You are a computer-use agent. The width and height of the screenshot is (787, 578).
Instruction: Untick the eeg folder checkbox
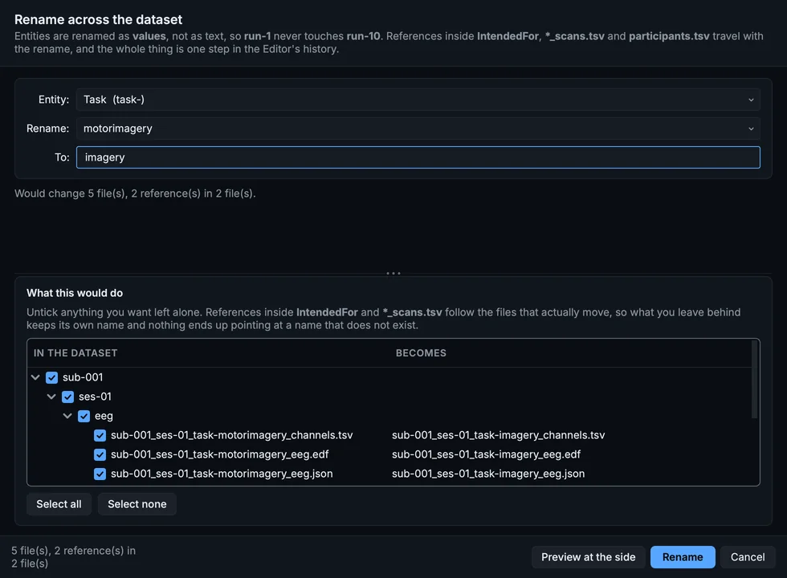coord(84,416)
